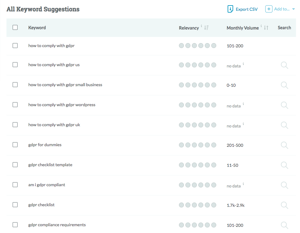300x233 pixels.
Task: Click 'no data' info icon for wordpress row
Action: coord(243,104)
